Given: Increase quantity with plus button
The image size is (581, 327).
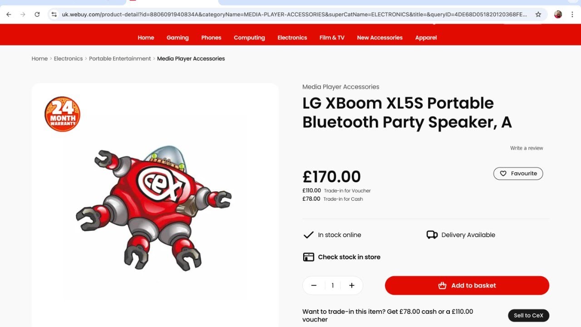Looking at the screenshot, I should pyautogui.click(x=351, y=286).
